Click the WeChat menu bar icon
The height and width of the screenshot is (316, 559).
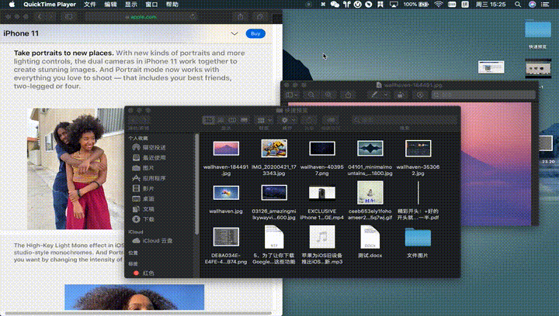pos(335,5)
